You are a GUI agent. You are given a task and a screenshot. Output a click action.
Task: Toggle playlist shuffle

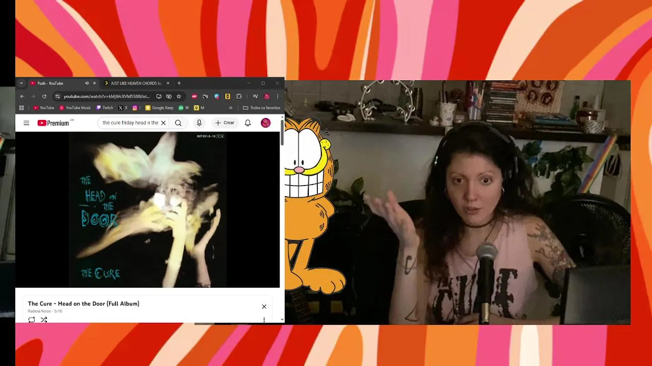44,320
